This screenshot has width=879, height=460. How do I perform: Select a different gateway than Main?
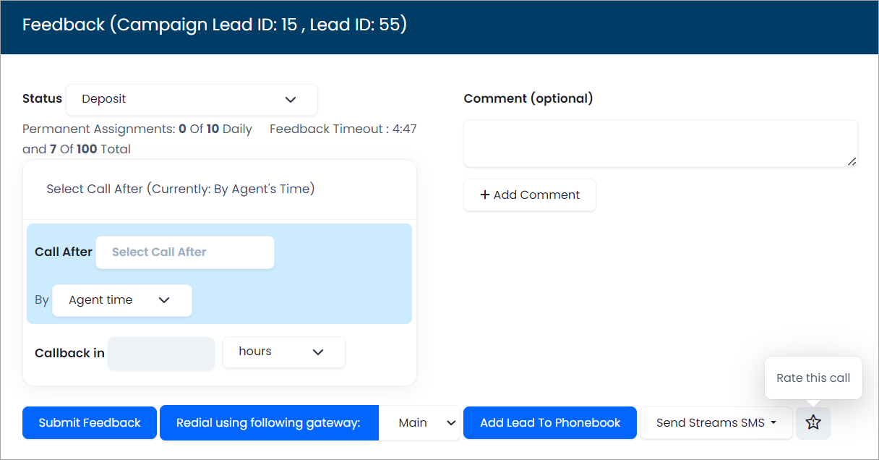click(419, 422)
